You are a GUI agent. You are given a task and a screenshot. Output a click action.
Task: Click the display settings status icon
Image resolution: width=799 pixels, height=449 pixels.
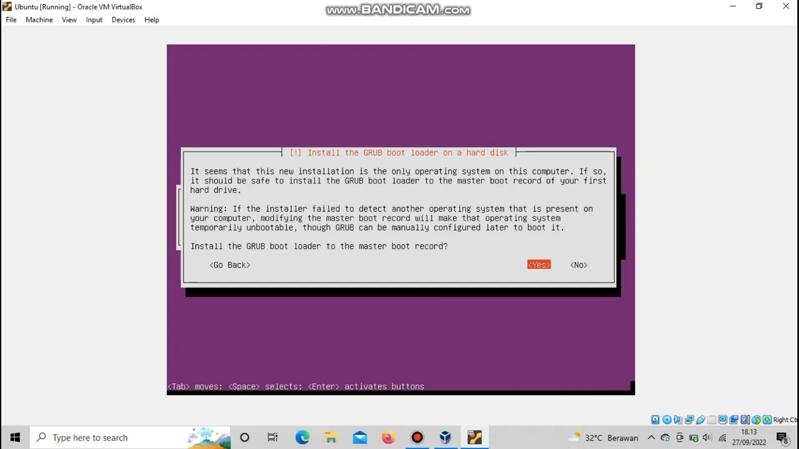[722, 420]
